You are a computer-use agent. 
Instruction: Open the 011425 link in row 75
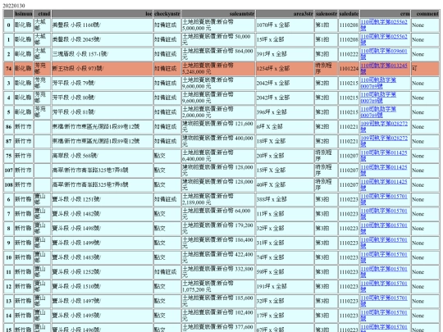point(384,156)
